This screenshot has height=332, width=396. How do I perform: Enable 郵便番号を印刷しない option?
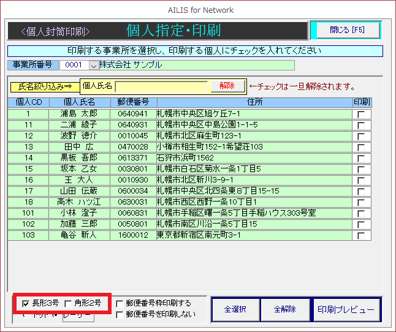tap(120, 314)
